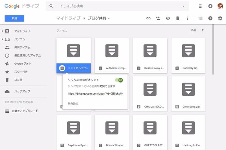This screenshot has height=150, width=226.
Task: Open search options dropdown arrow
Action: tap(184, 6)
